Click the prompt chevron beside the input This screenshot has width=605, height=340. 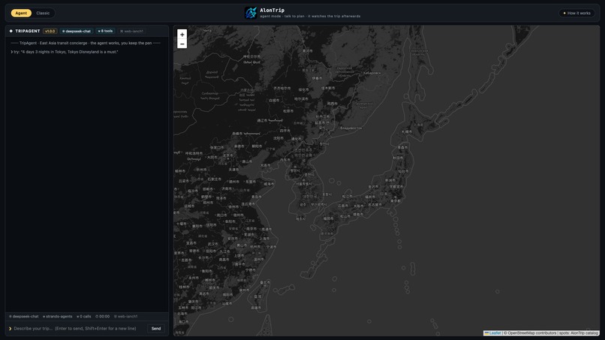click(11, 329)
